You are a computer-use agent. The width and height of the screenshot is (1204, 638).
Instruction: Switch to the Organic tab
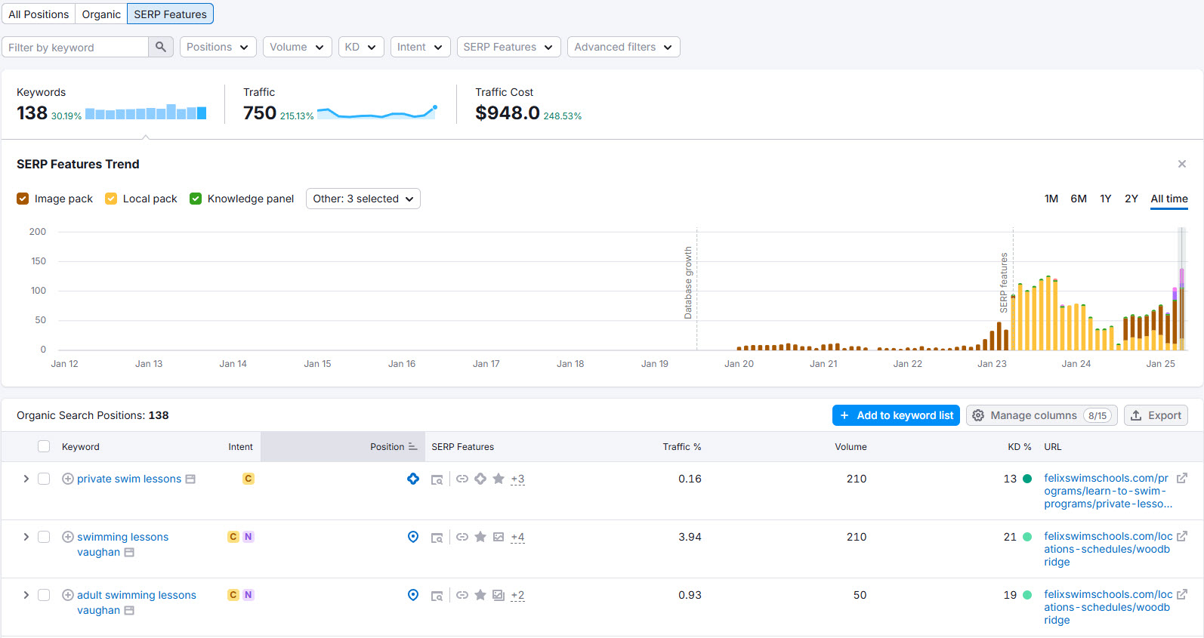click(101, 14)
